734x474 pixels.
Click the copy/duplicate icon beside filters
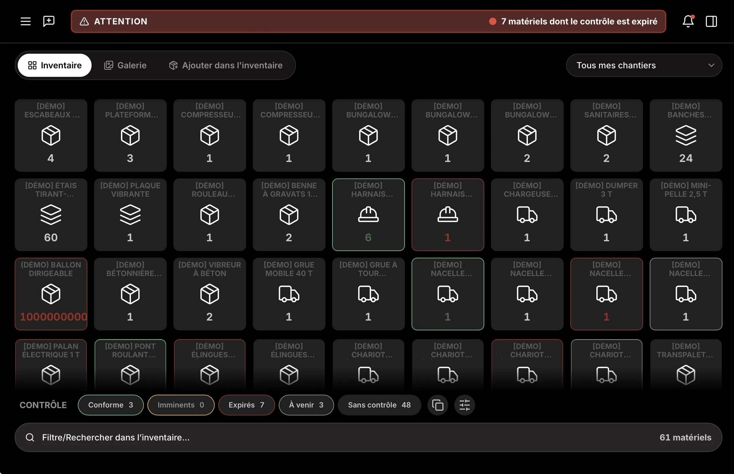[x=437, y=405]
